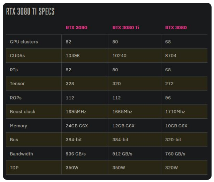Click the ROPs row label
This screenshot has width=214, height=182.
click(16, 98)
